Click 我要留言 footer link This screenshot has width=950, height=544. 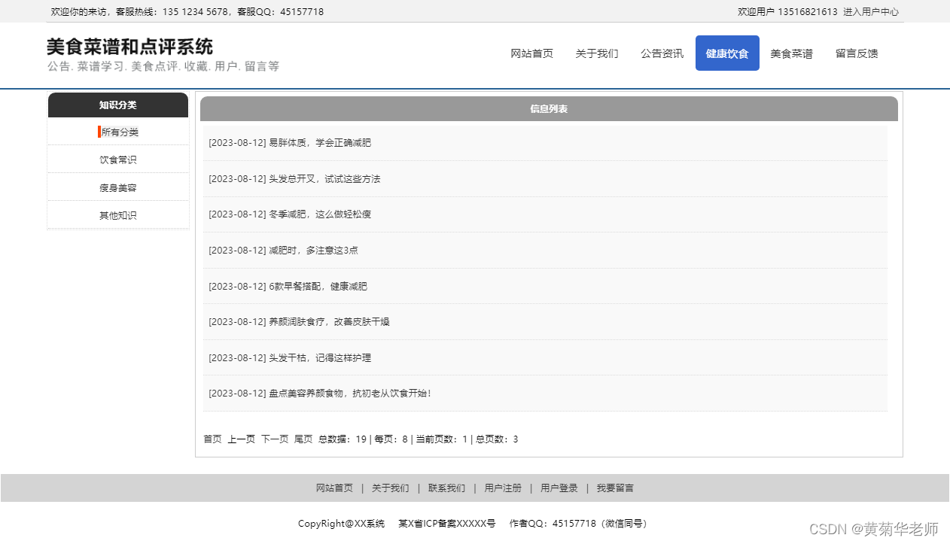614,488
